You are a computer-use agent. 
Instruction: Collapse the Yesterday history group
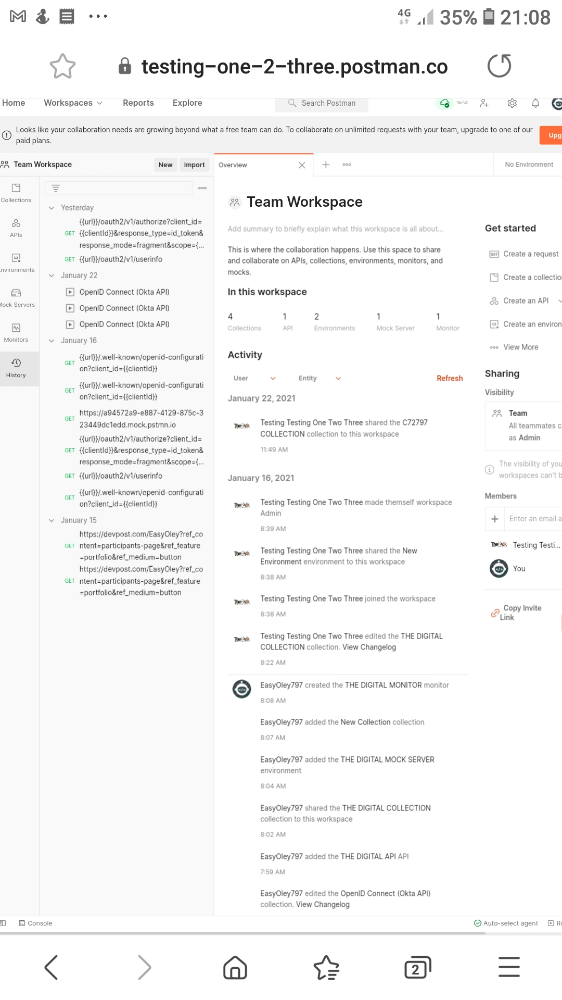[52, 208]
